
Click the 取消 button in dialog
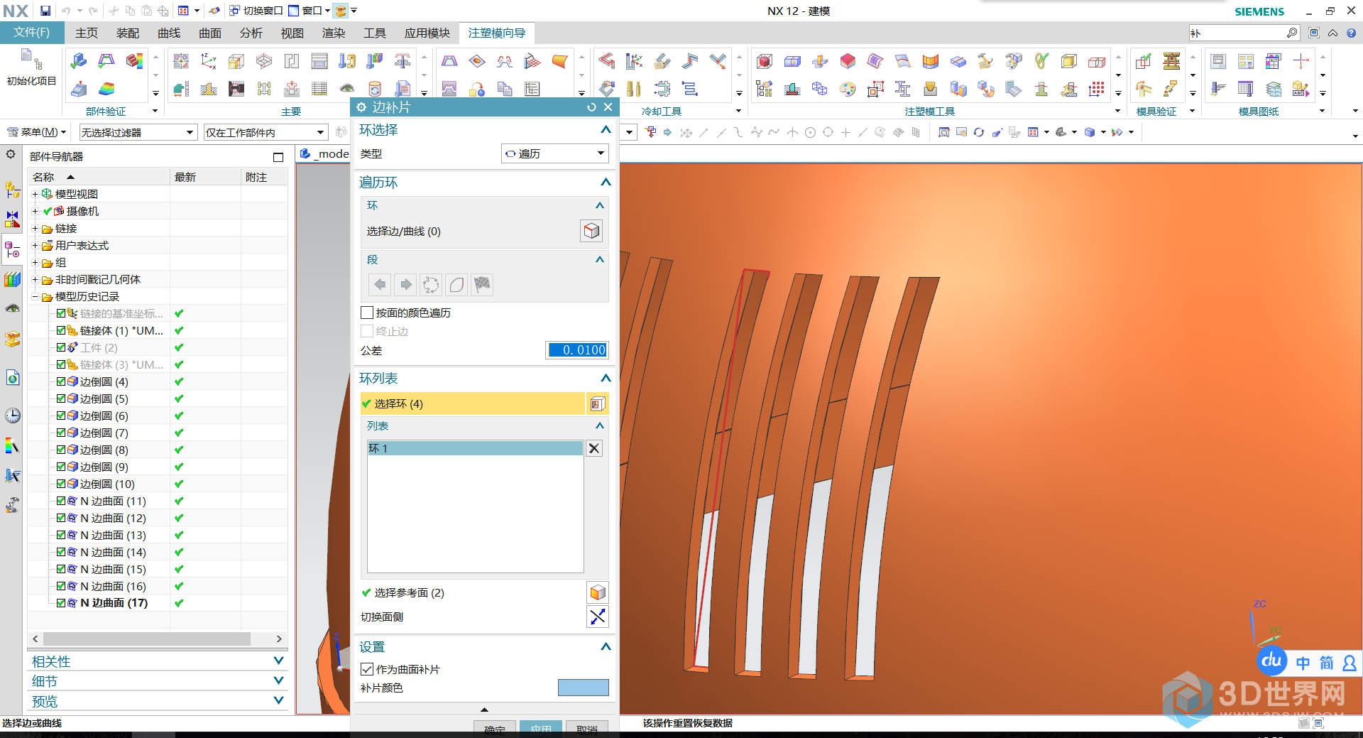tap(587, 729)
